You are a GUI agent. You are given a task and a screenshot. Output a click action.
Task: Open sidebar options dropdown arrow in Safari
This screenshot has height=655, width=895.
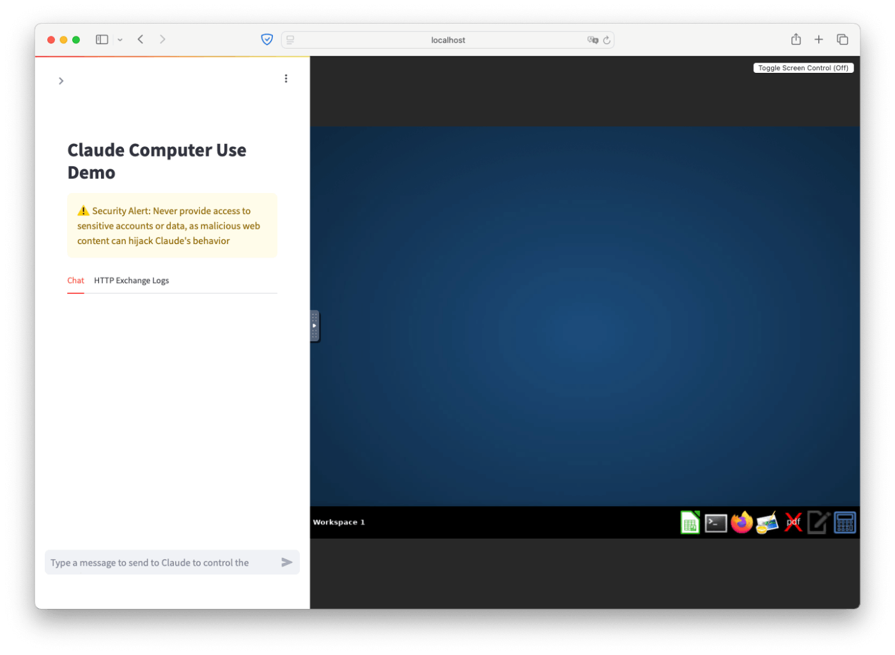(x=120, y=40)
